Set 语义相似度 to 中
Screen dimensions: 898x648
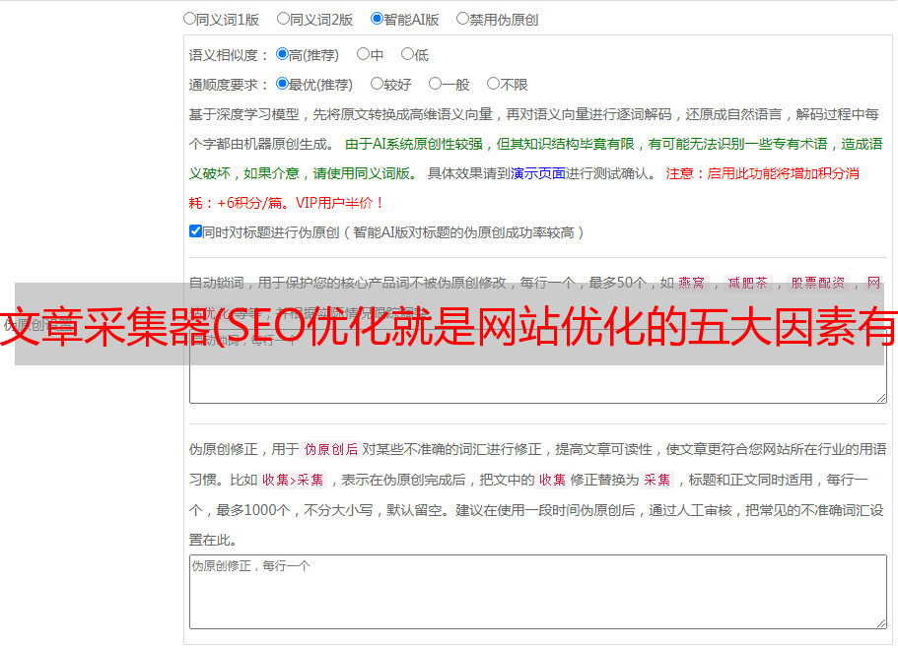click(363, 54)
